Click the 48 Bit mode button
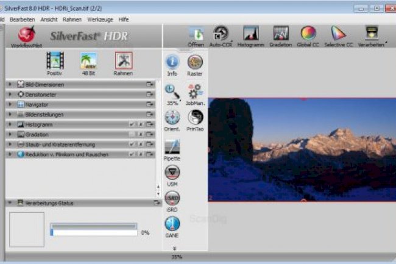Viewport: 396px width, 264px height. [x=89, y=63]
